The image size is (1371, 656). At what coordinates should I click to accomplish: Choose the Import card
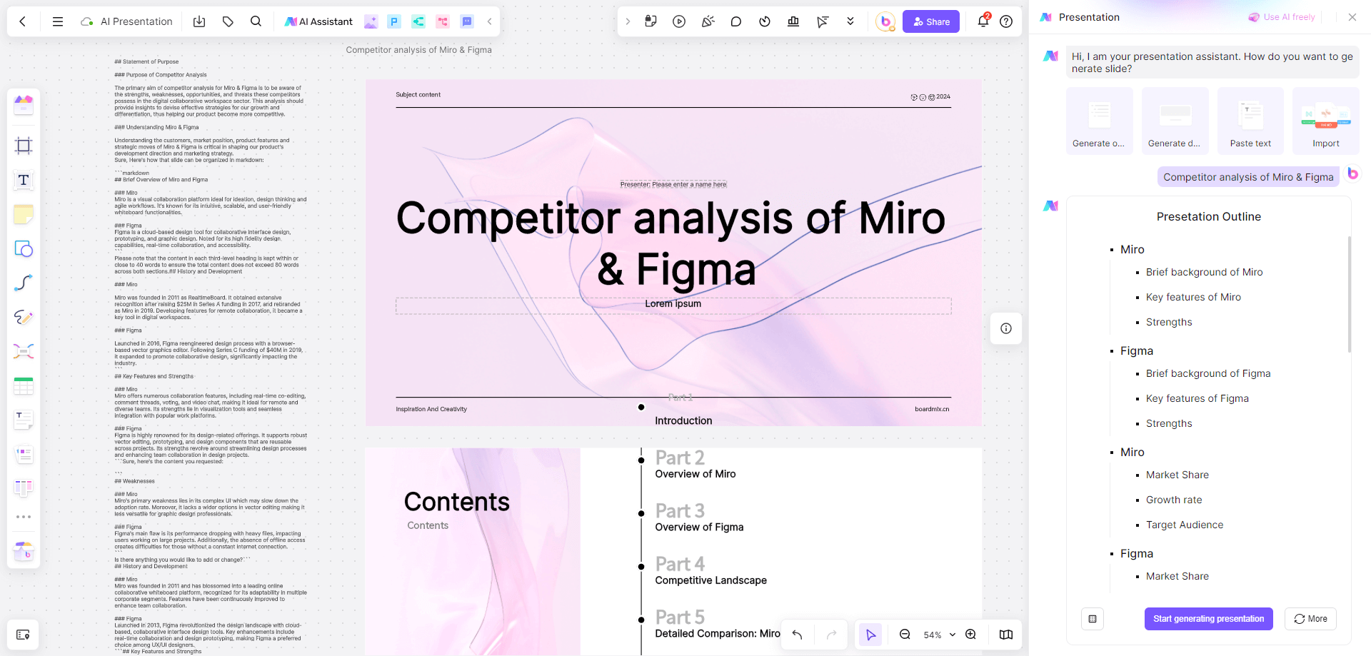[1326, 121]
